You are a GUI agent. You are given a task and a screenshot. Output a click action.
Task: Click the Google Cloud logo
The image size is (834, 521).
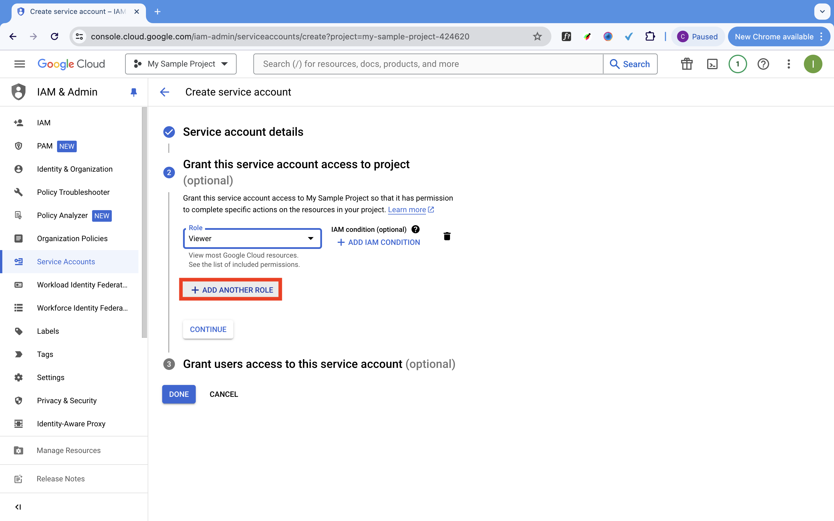71,64
